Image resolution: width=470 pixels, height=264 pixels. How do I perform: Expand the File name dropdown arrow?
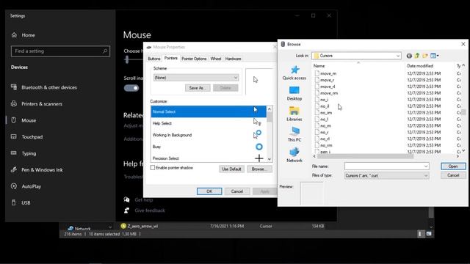(x=426, y=166)
